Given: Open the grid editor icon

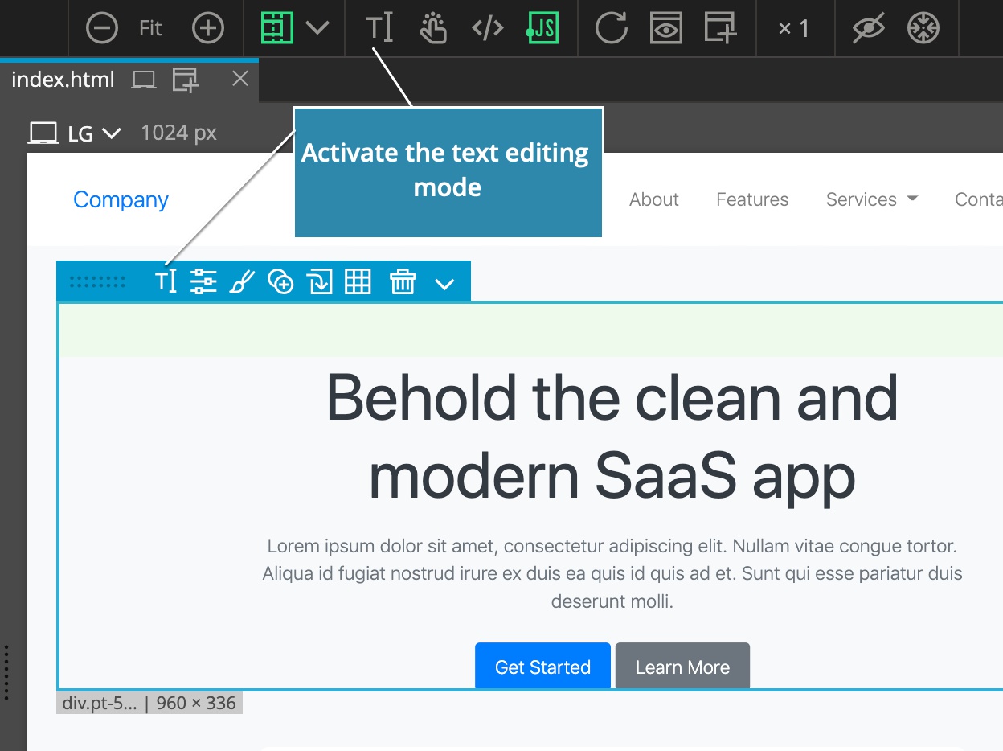Looking at the screenshot, I should pyautogui.click(x=358, y=281).
